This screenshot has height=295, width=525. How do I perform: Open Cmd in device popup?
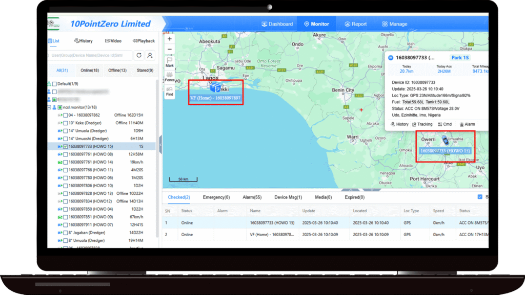[445, 124]
